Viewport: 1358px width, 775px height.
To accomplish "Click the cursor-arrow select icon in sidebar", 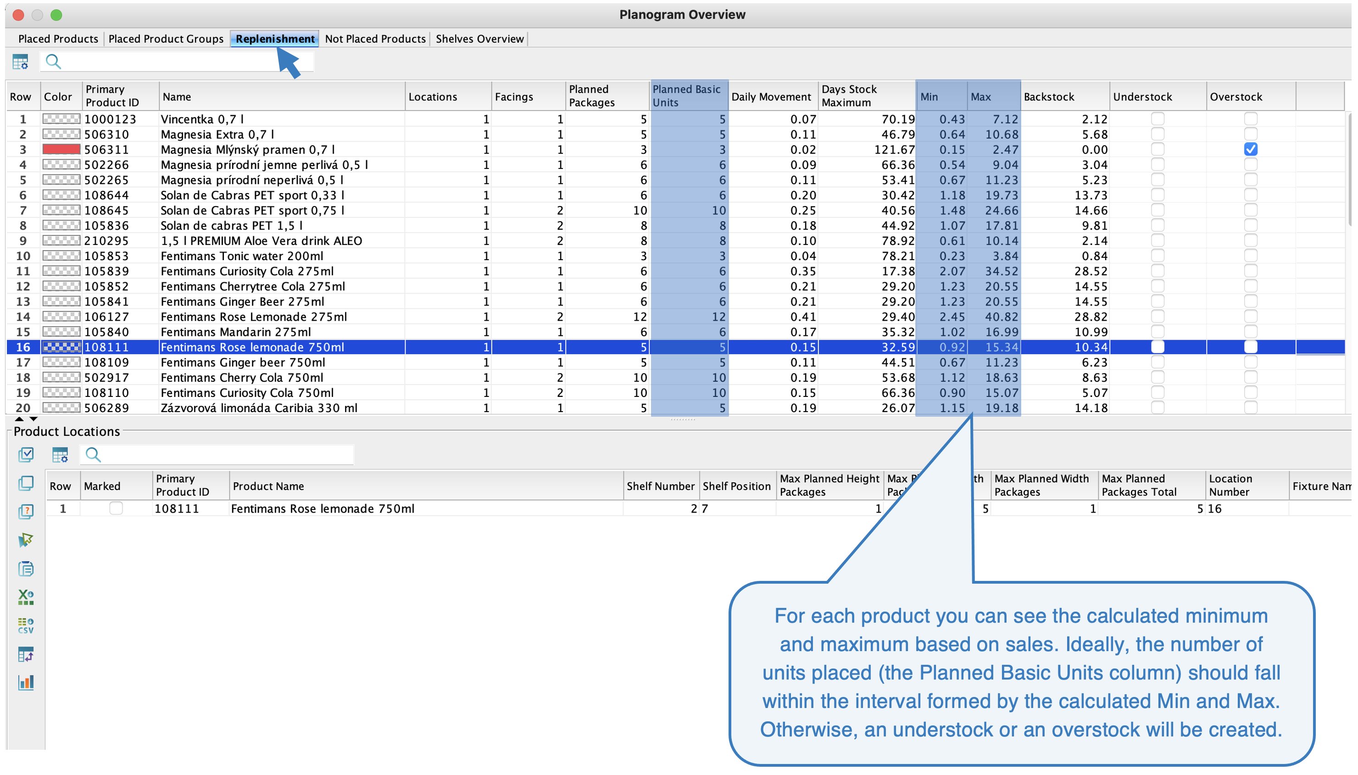I will pos(26,540).
